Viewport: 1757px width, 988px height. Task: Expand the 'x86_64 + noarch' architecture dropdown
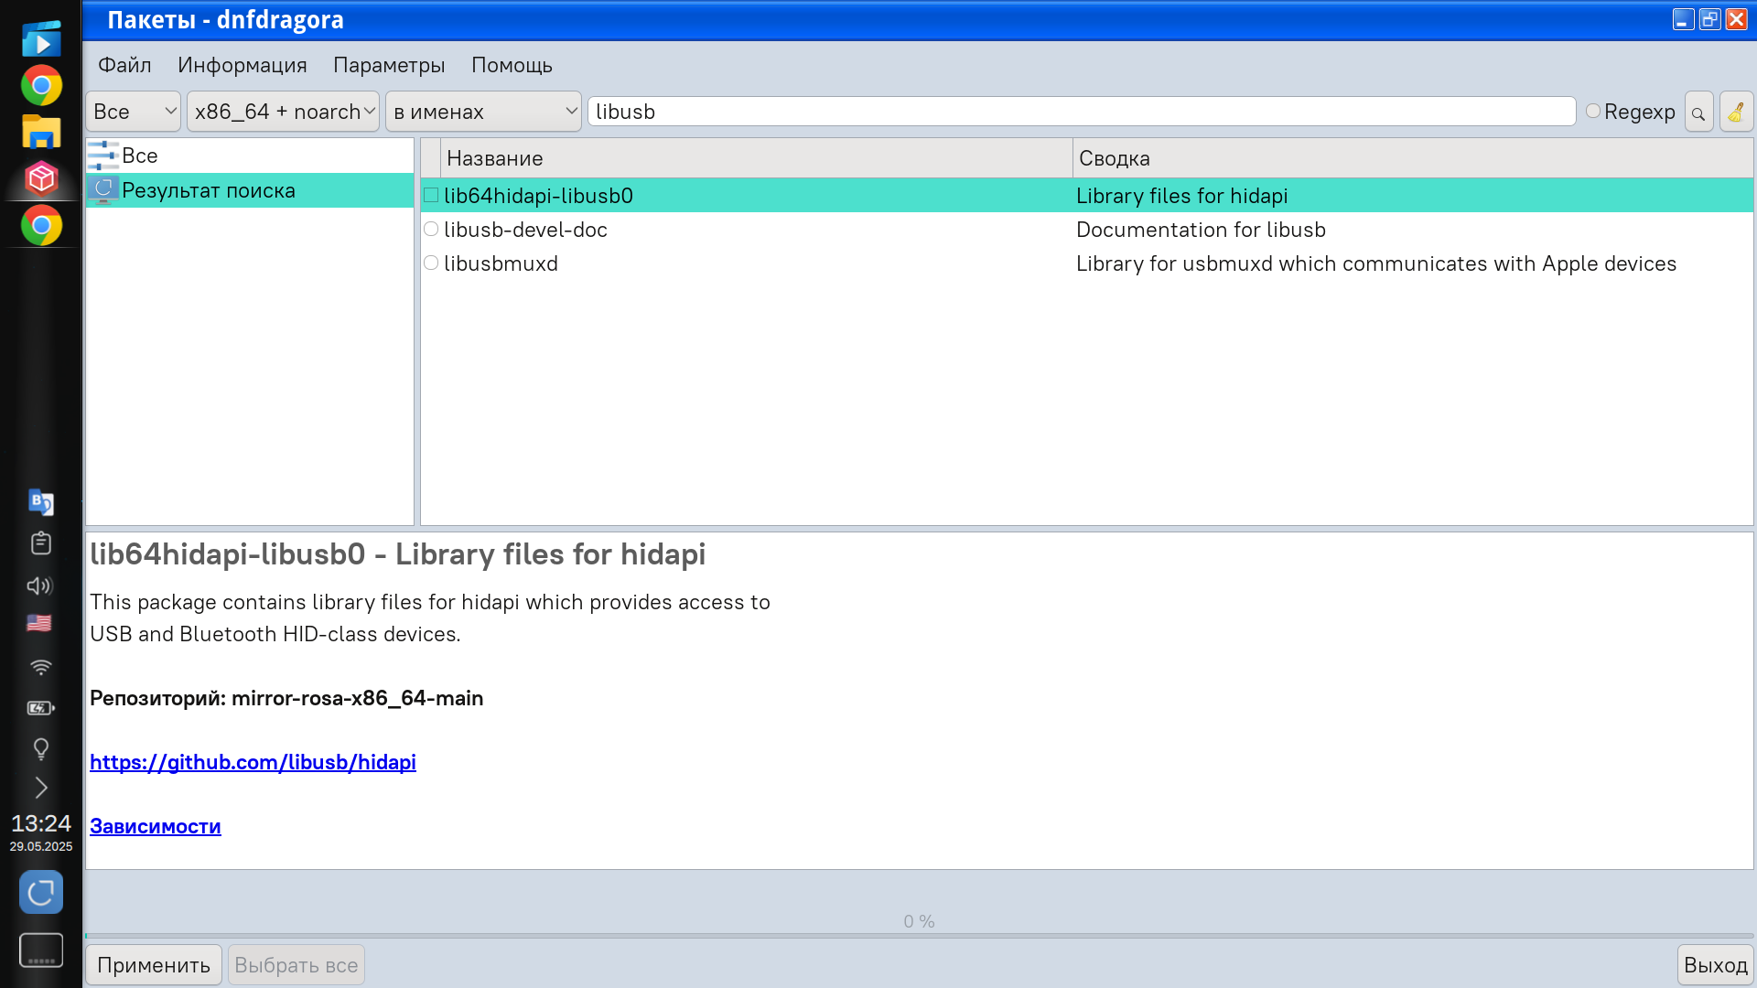click(x=284, y=112)
